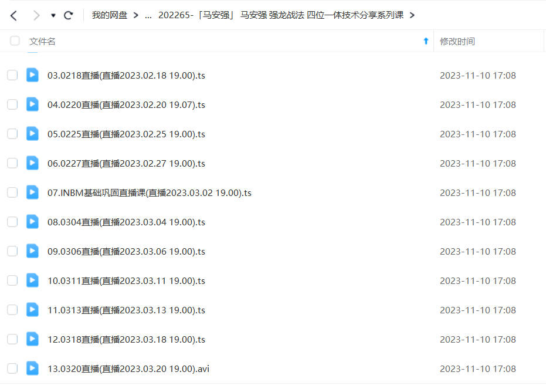Select checkbox for 09.0306直播 file
Screen dimensions: 546x389
click(x=12, y=251)
